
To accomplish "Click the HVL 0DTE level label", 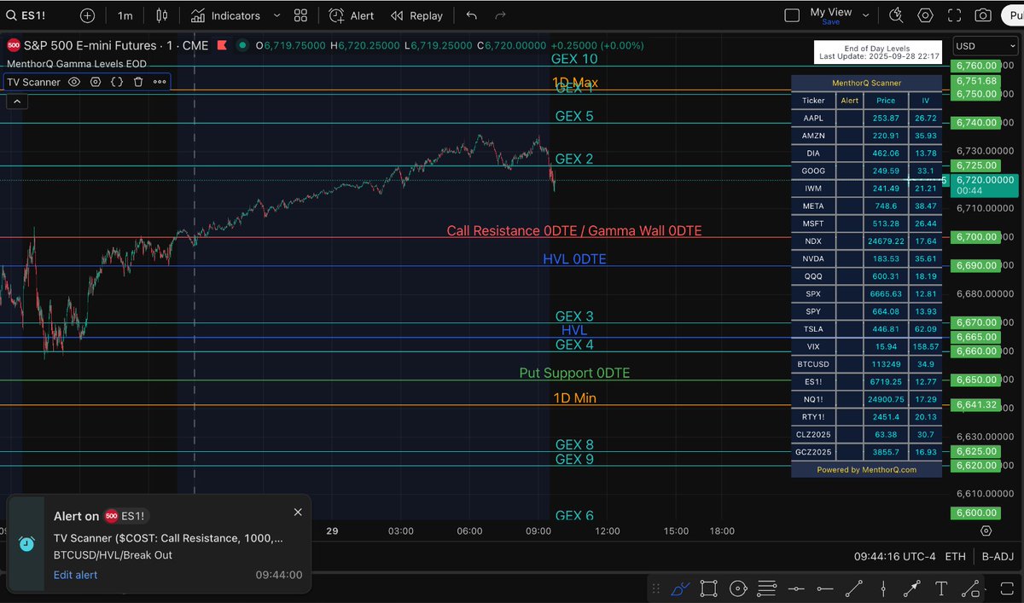I will (574, 259).
